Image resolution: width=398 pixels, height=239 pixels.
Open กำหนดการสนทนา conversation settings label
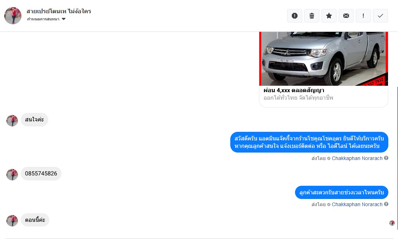coord(43,19)
